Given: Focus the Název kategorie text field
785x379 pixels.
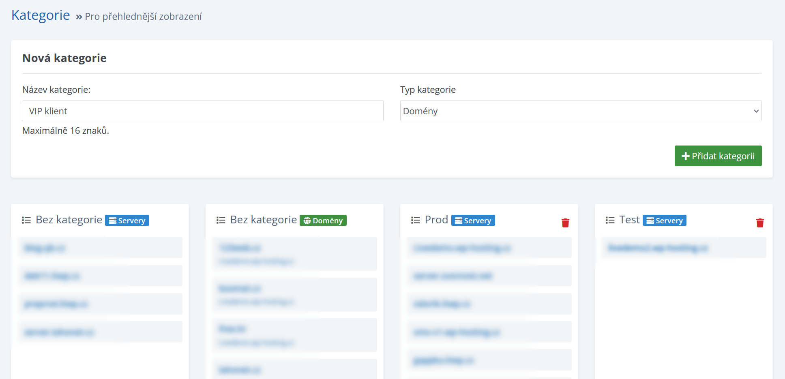Looking at the screenshot, I should pyautogui.click(x=202, y=111).
